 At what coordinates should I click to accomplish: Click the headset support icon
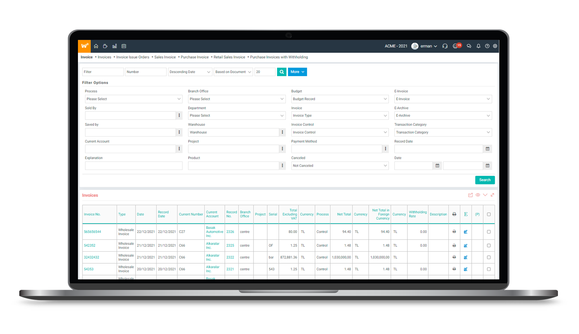(x=445, y=46)
